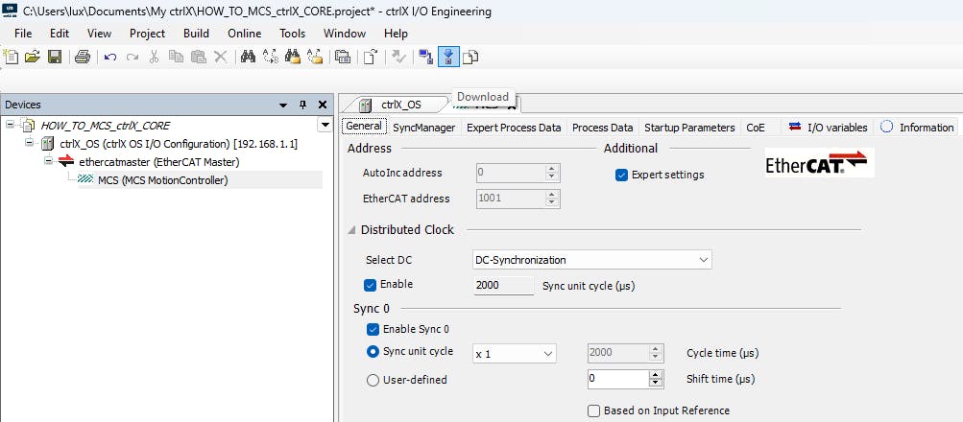Image resolution: width=963 pixels, height=422 pixels.
Task: Select the General tab
Action: pyautogui.click(x=364, y=127)
